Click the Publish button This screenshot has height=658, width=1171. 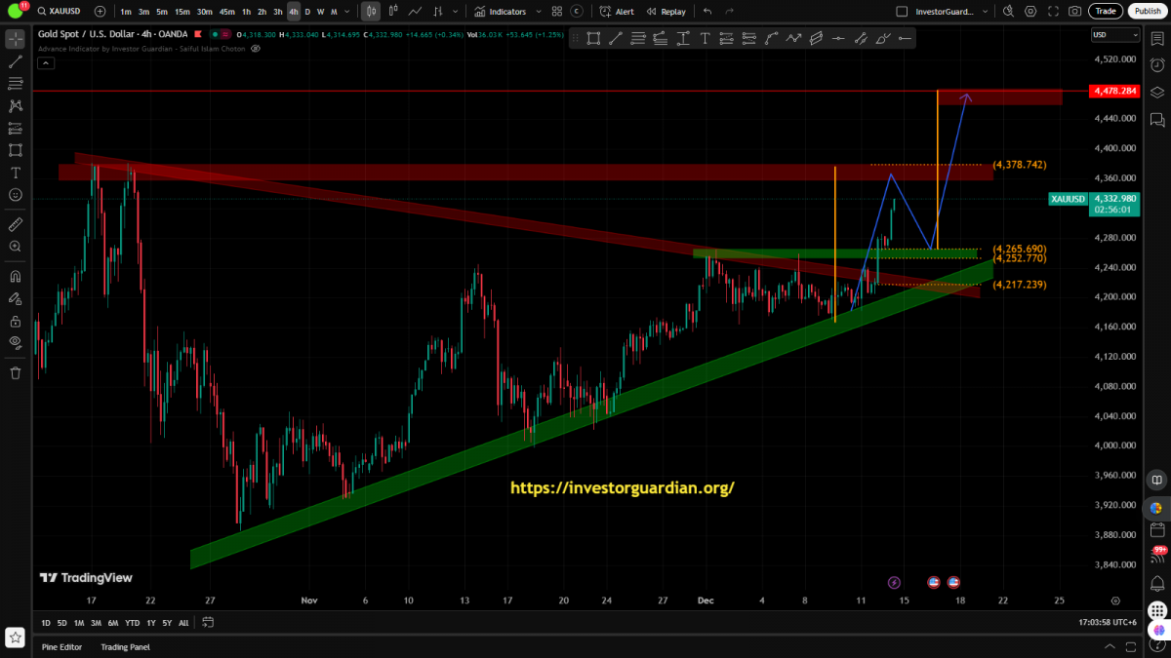(1147, 12)
